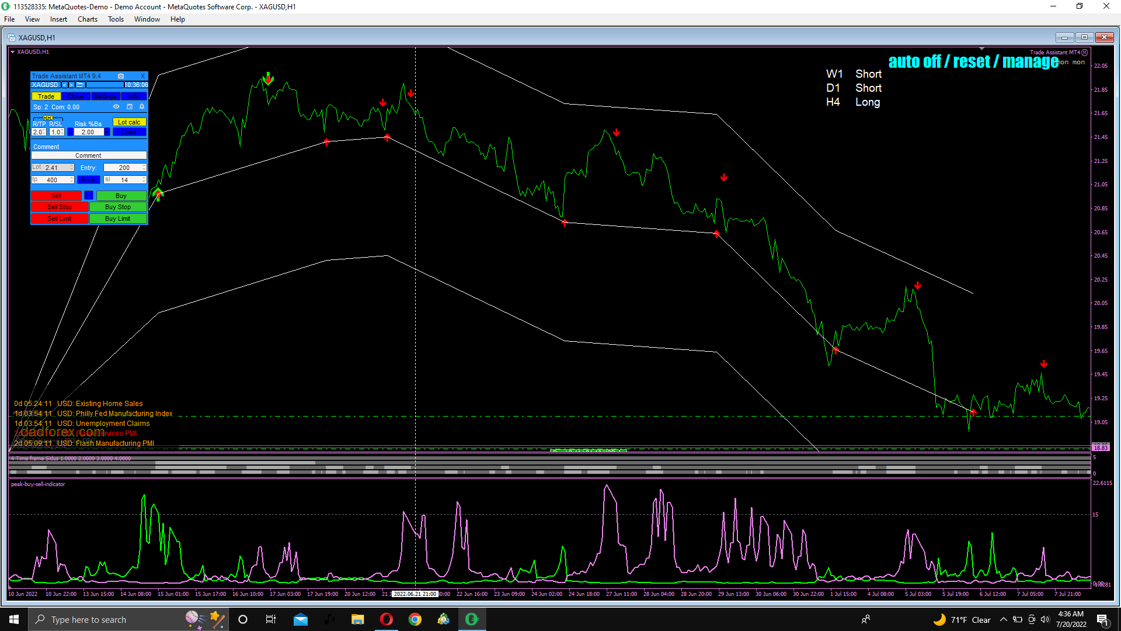Viewport: 1121px width, 631px height.
Task: Increase Risk percent with plus button
Action: (x=107, y=132)
